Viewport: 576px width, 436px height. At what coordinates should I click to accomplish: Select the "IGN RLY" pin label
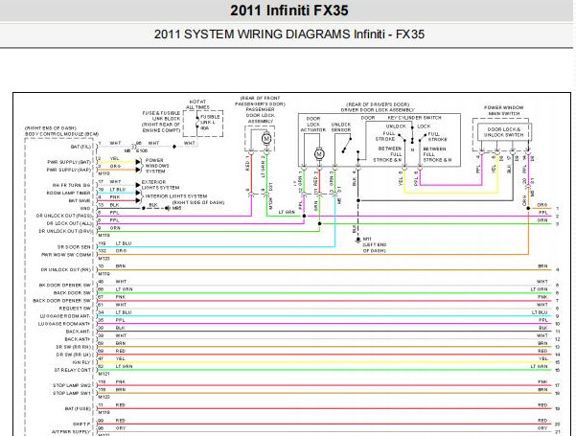pyautogui.click(x=81, y=362)
